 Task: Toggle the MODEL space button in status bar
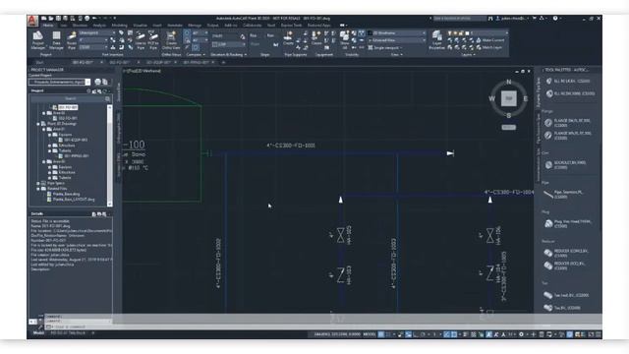(x=370, y=334)
